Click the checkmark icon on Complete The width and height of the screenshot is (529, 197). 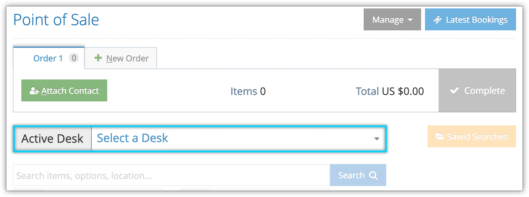click(x=454, y=90)
